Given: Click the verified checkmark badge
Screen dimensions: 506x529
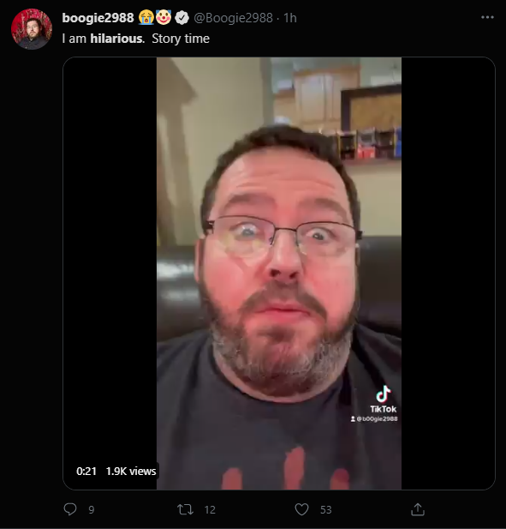Looking at the screenshot, I should click(x=182, y=18).
